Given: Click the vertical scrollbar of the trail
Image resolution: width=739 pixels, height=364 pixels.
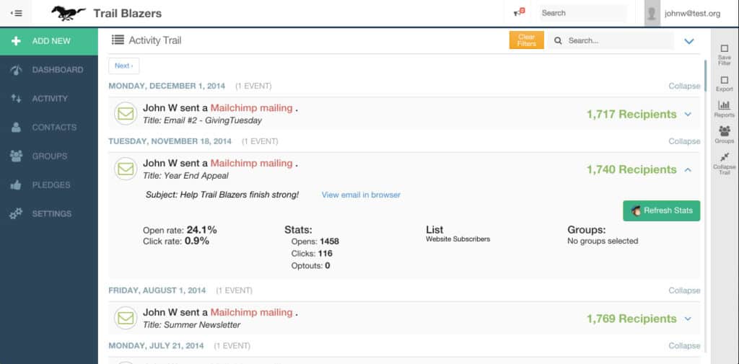Looking at the screenshot, I should (706, 76).
